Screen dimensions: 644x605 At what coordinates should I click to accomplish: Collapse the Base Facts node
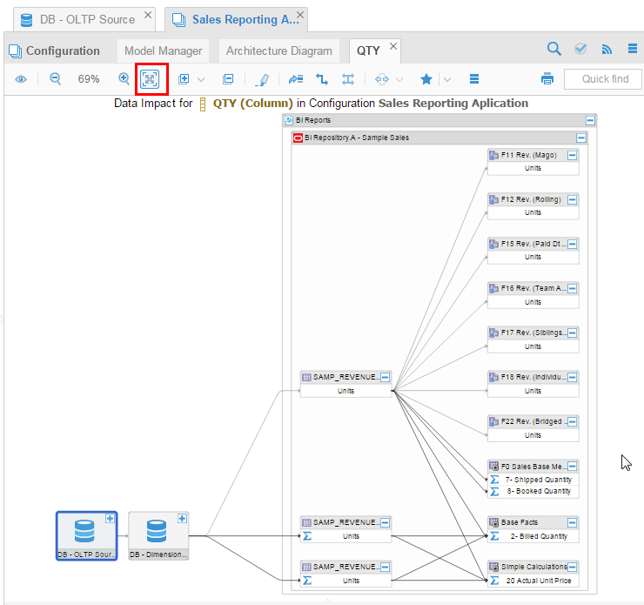(572, 522)
